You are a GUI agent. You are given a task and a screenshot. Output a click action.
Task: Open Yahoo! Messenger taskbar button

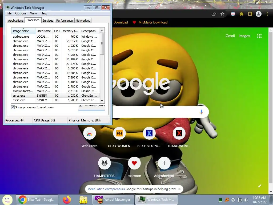click(x=113, y=200)
